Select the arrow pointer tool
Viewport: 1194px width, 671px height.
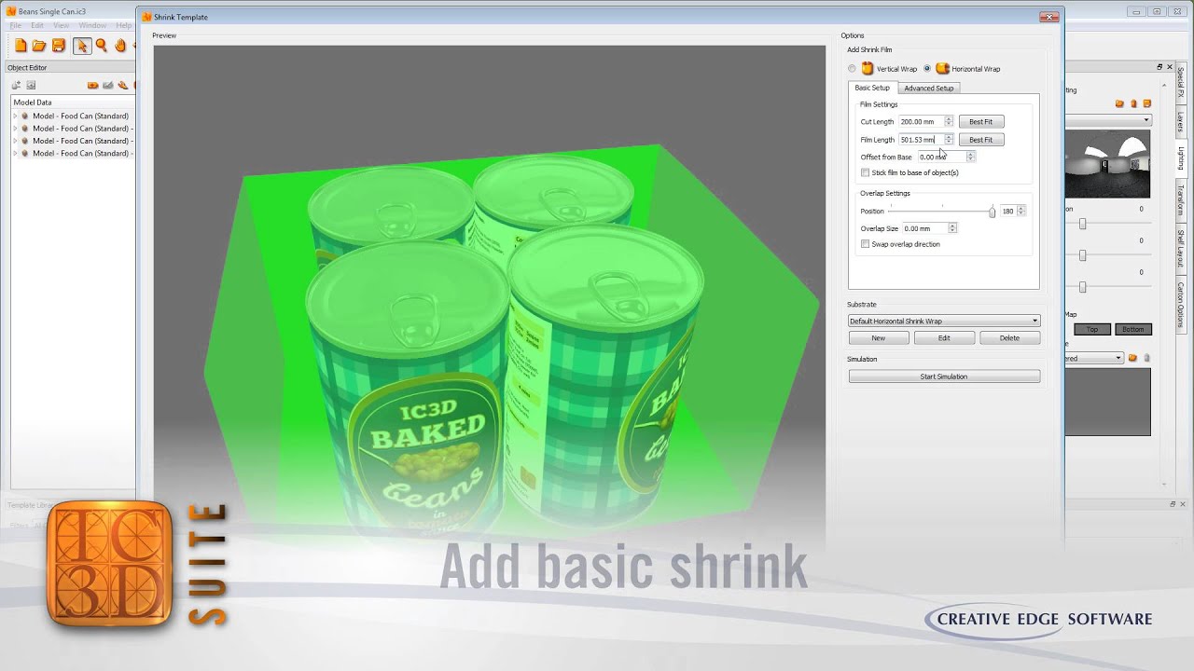point(82,46)
